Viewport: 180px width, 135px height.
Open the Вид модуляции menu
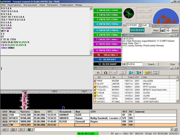click(x=30, y=5)
